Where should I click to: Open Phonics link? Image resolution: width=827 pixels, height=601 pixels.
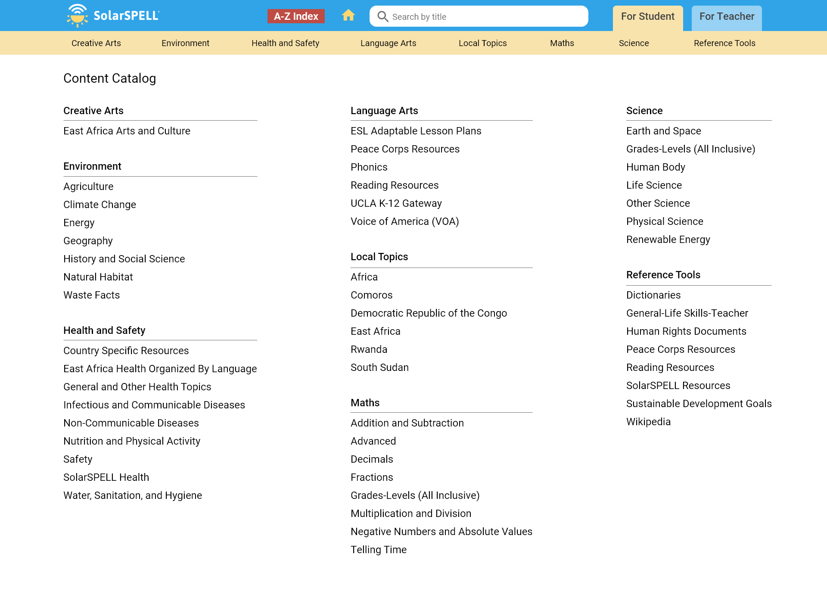[x=369, y=167]
